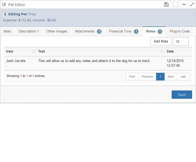Open the Plug-In Code tab
Screen dimensions: 196x162
click(x=180, y=31)
